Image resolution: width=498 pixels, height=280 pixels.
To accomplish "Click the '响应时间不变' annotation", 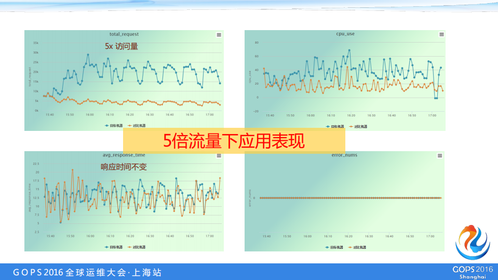I will [x=124, y=167].
